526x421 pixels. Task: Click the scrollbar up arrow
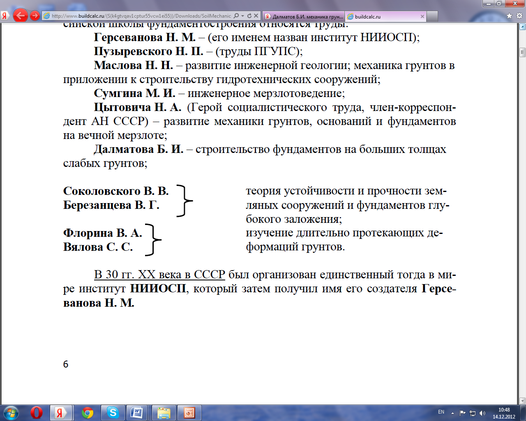point(522,27)
